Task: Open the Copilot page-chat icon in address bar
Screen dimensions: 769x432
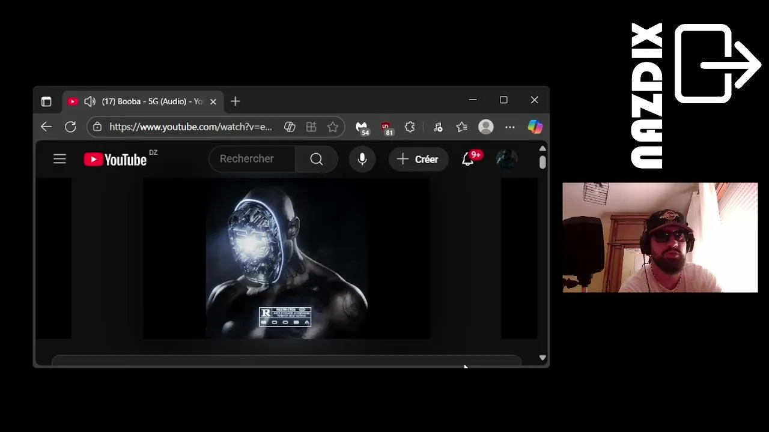Action: [290, 127]
